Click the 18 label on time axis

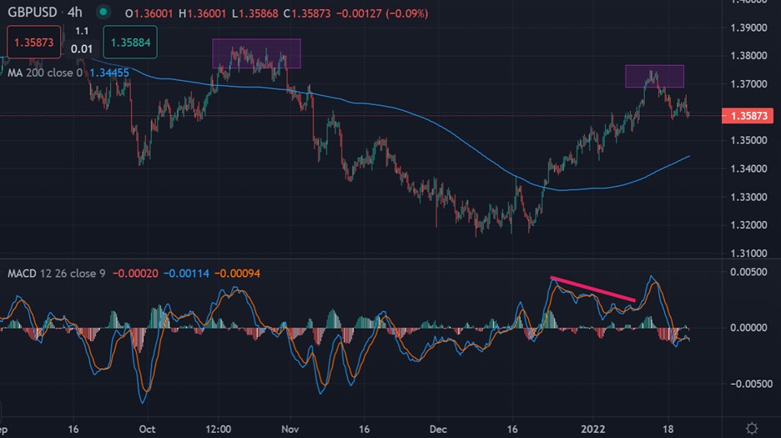click(x=668, y=429)
